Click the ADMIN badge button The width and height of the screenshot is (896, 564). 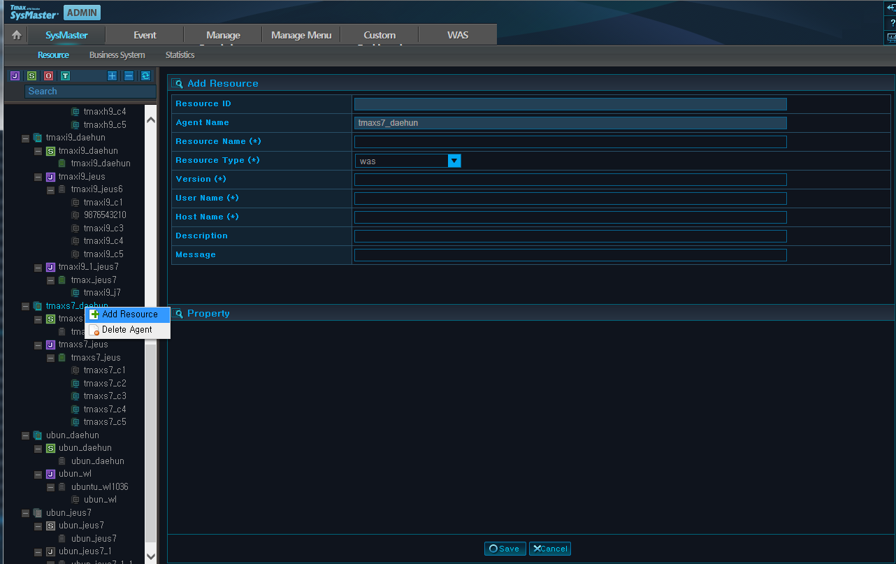82,13
